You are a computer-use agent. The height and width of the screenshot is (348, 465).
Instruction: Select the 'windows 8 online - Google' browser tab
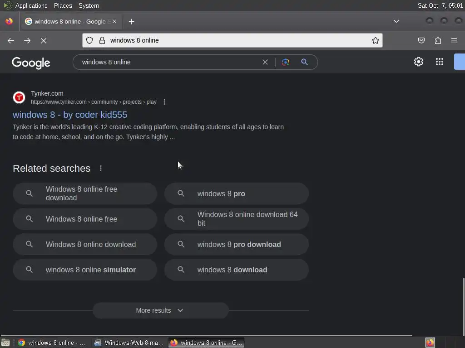pyautogui.click(x=71, y=21)
